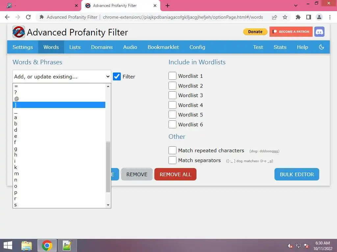Open the Chrome profile avatar icon
This screenshot has width=337, height=252.
pyautogui.click(x=319, y=17)
